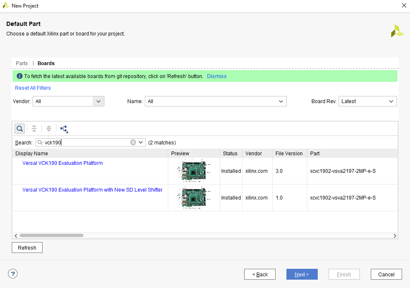Viewport: 410px width, 288px height.
Task: Click the Refresh button
Action: point(27,248)
